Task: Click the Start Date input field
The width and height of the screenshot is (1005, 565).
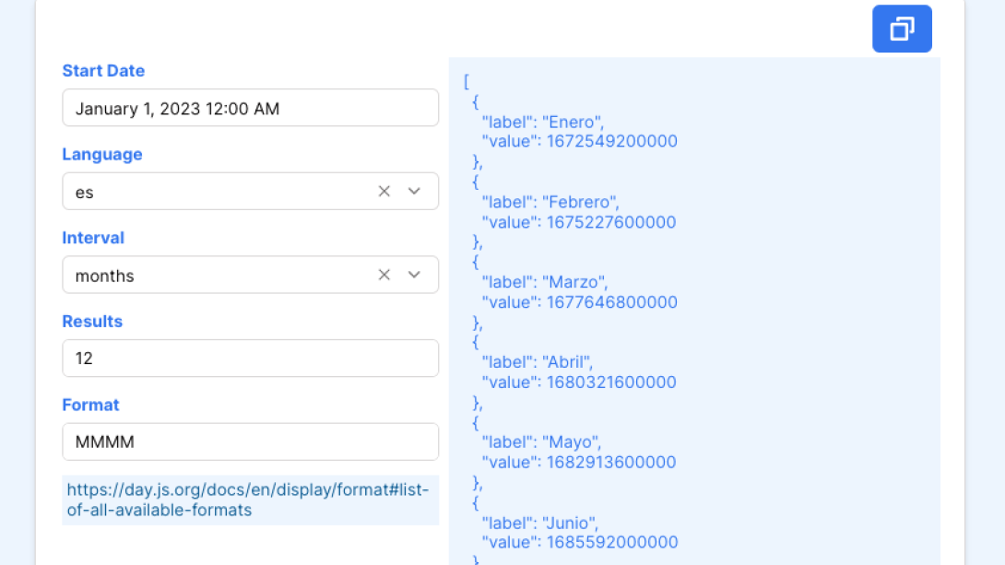Action: point(250,108)
